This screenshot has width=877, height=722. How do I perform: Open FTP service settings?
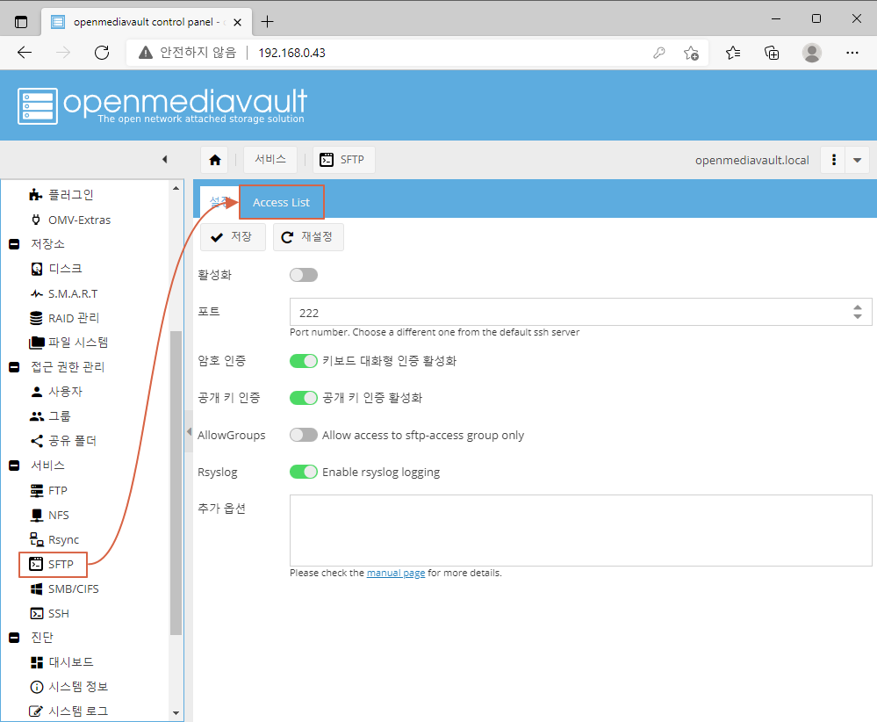48,491
